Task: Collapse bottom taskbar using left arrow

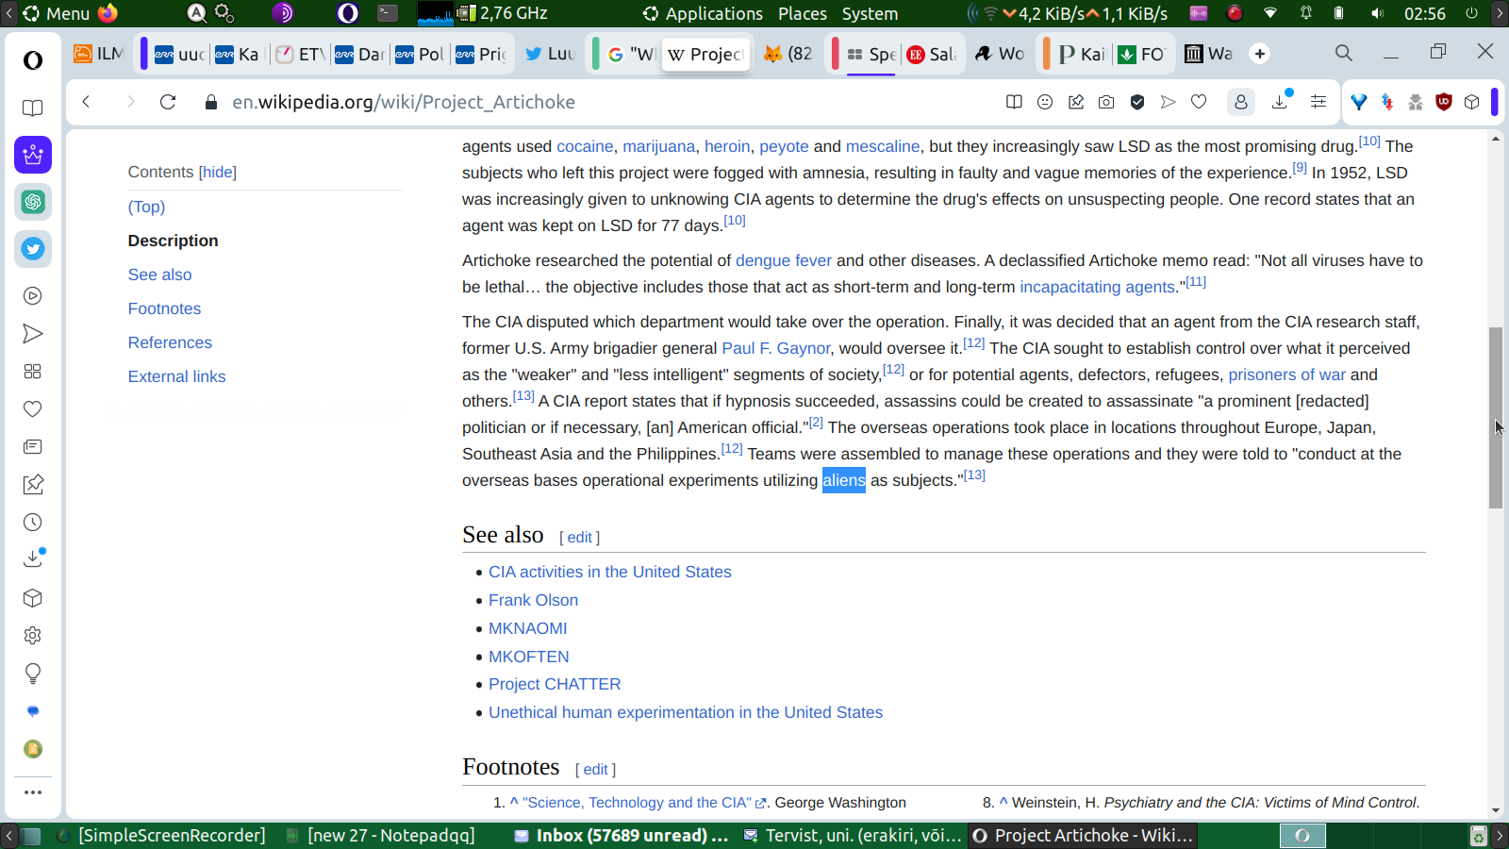Action: tap(9, 836)
